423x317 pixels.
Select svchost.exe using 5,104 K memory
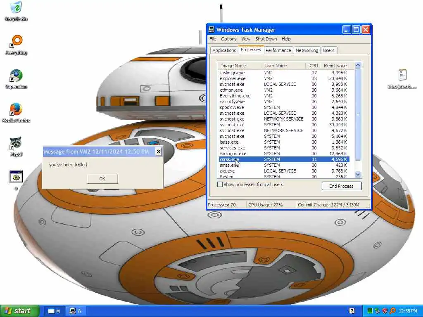(x=284, y=136)
